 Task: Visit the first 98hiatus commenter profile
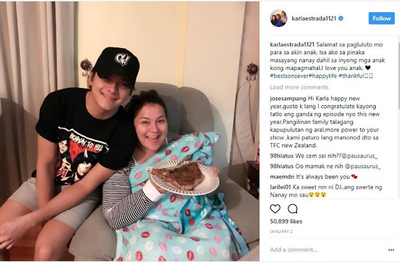[x=282, y=156]
